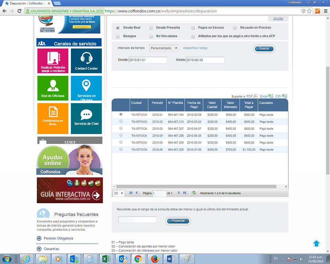Screen dimensions: 330x264
Task: Open Servicio de Chat tile
Action: click(86, 118)
